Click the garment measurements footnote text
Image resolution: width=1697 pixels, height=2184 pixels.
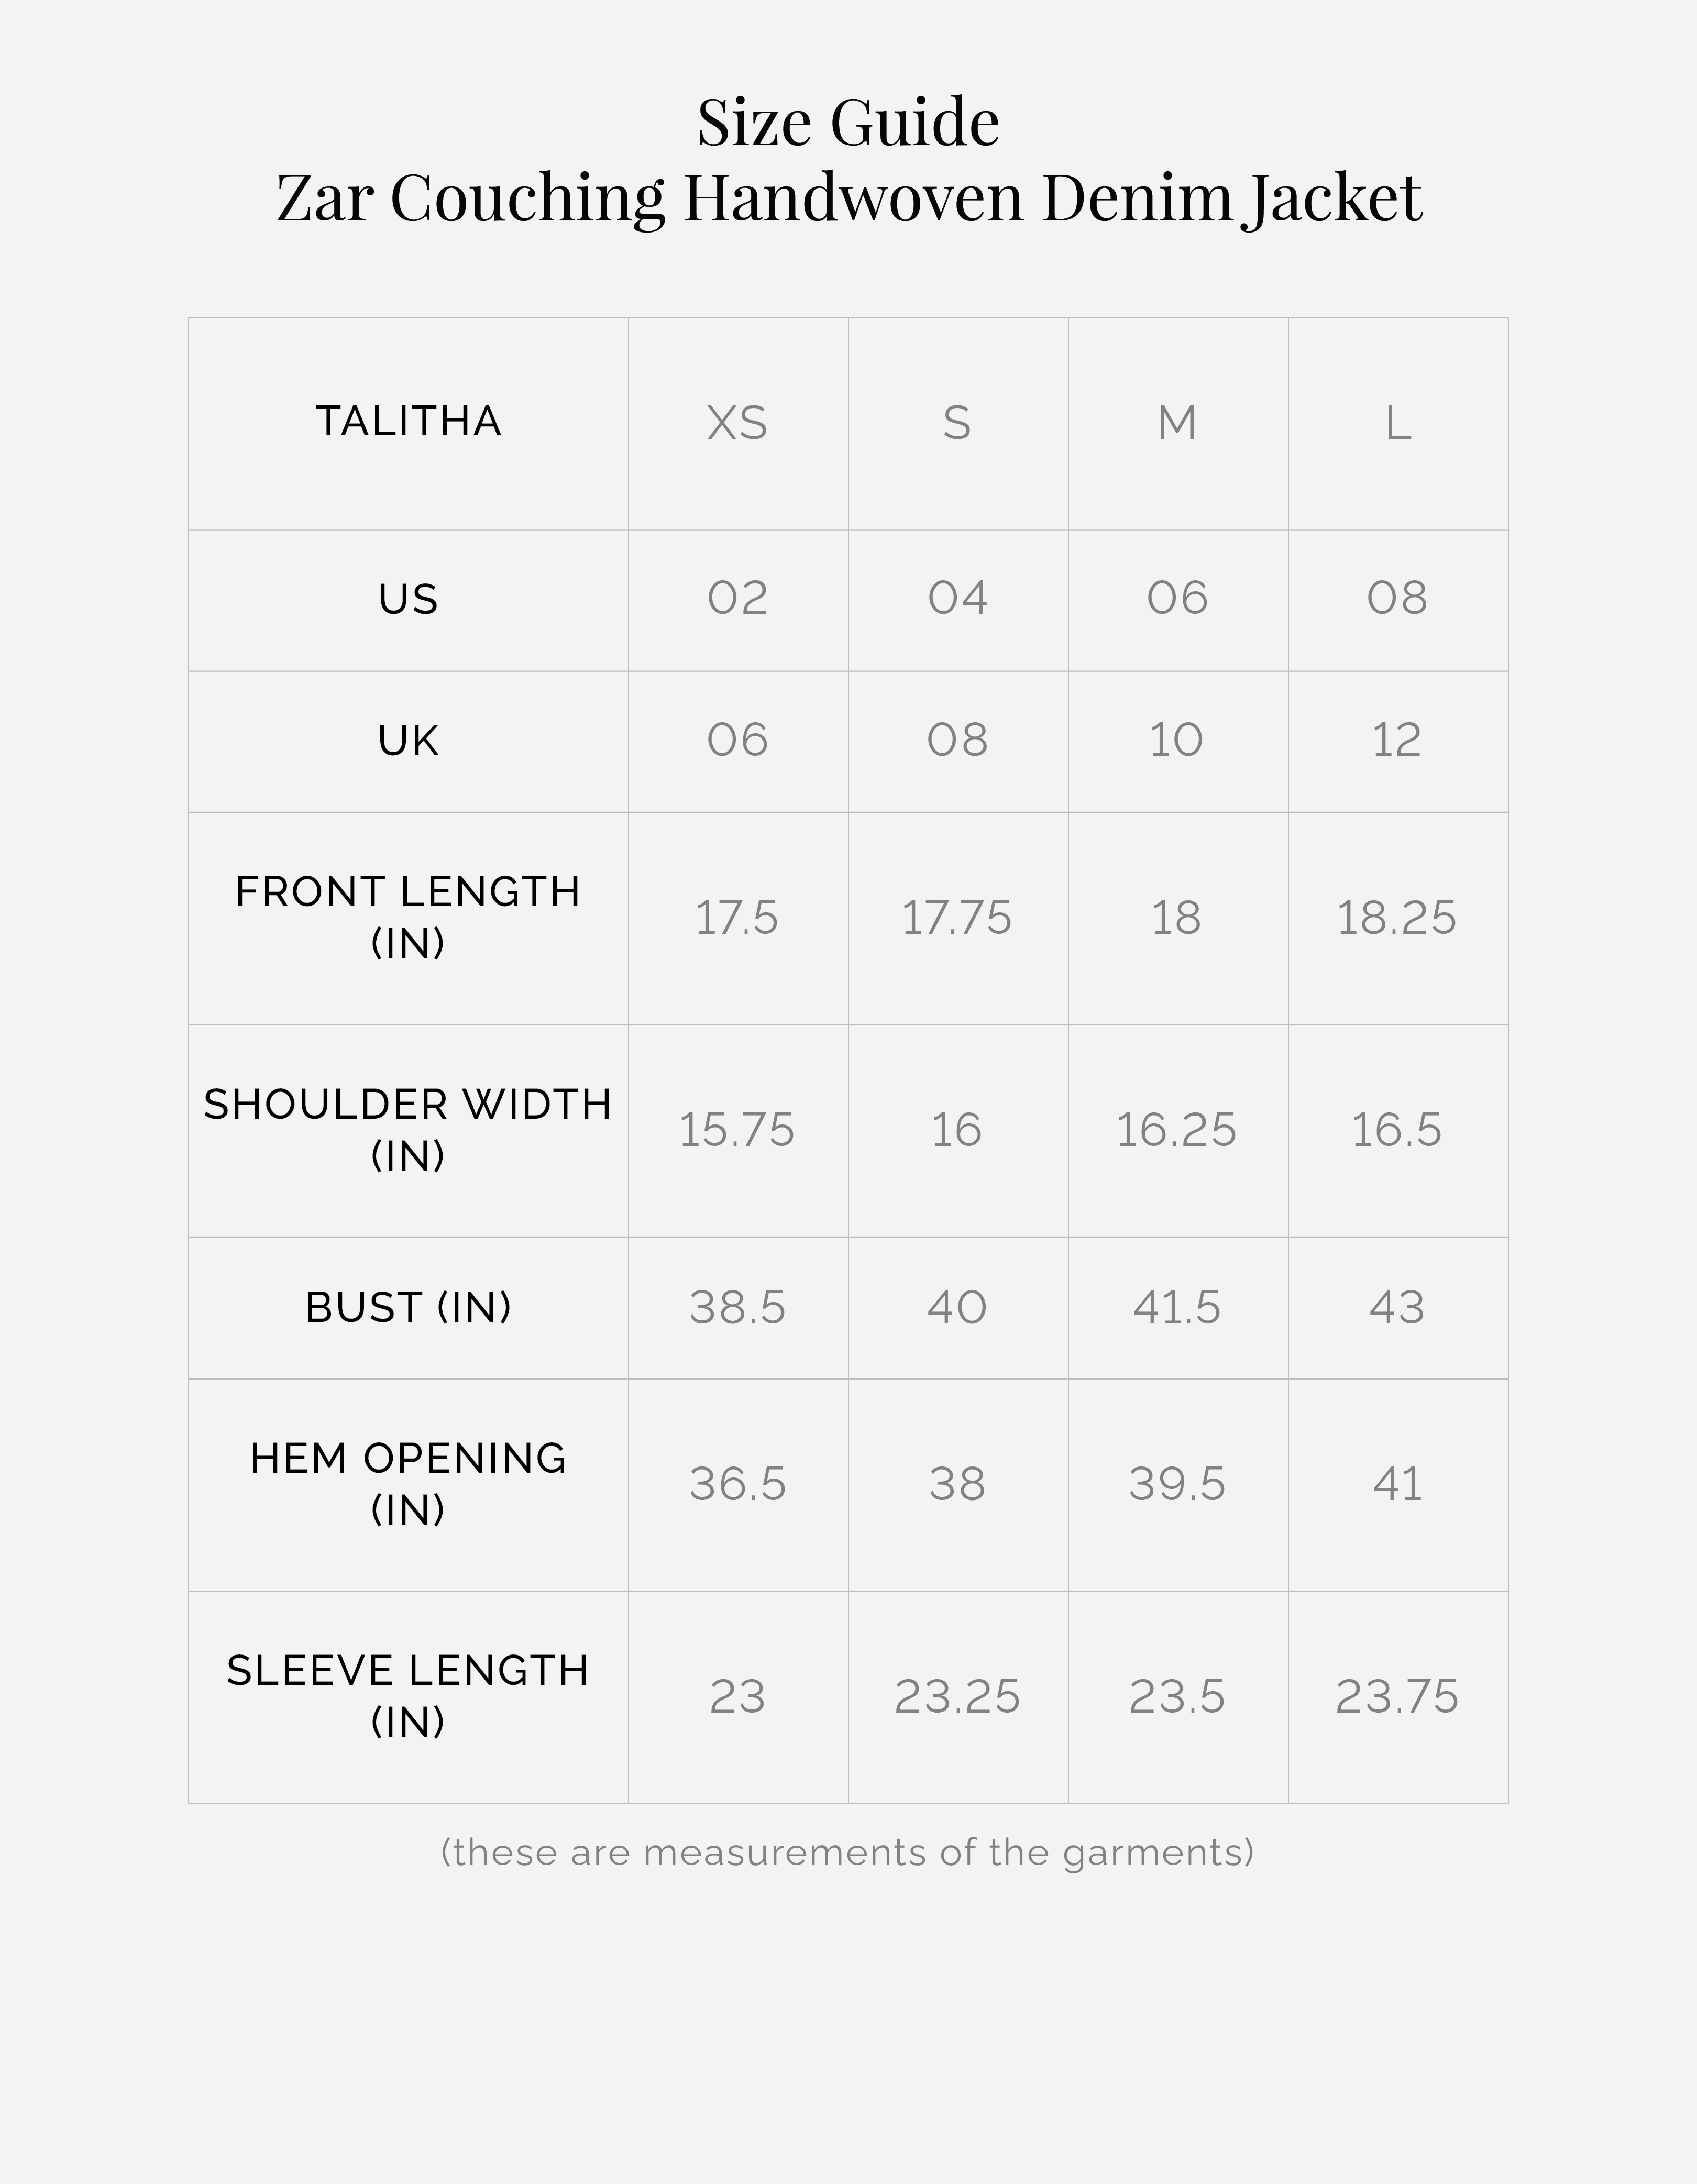[x=847, y=1852]
